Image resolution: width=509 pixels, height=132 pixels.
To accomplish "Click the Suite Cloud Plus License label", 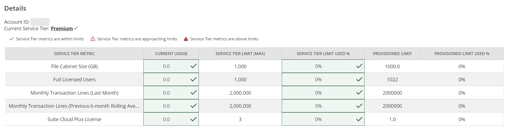I will click(74, 119).
